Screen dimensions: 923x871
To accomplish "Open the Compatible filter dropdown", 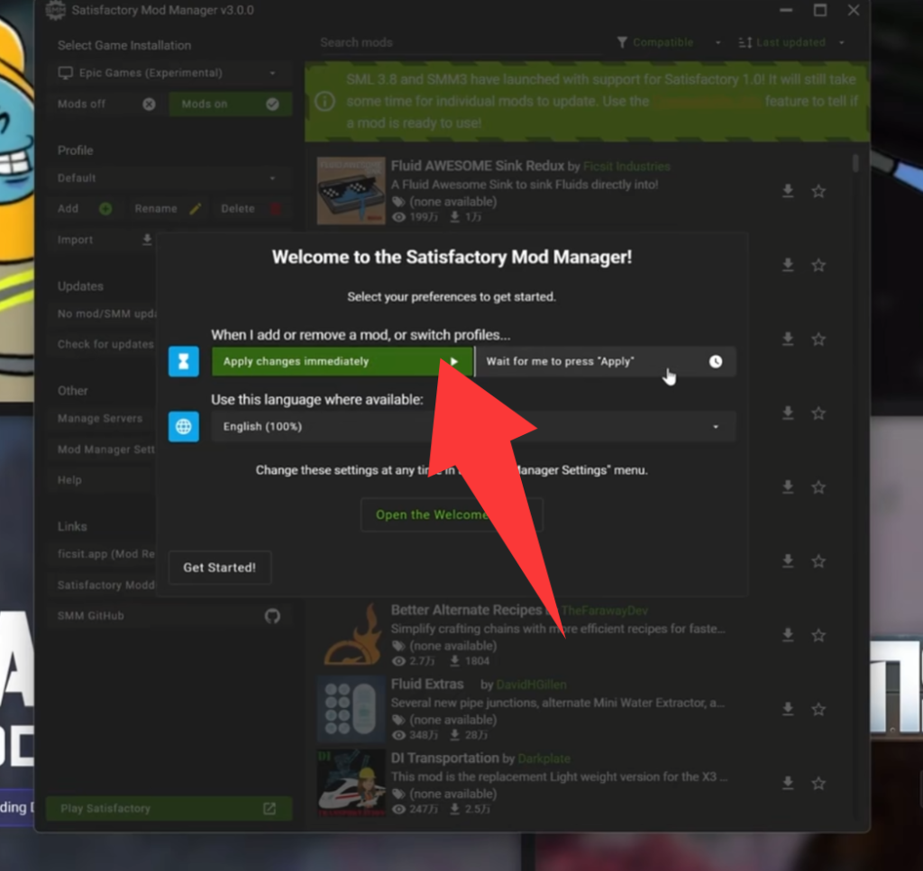I will [669, 42].
